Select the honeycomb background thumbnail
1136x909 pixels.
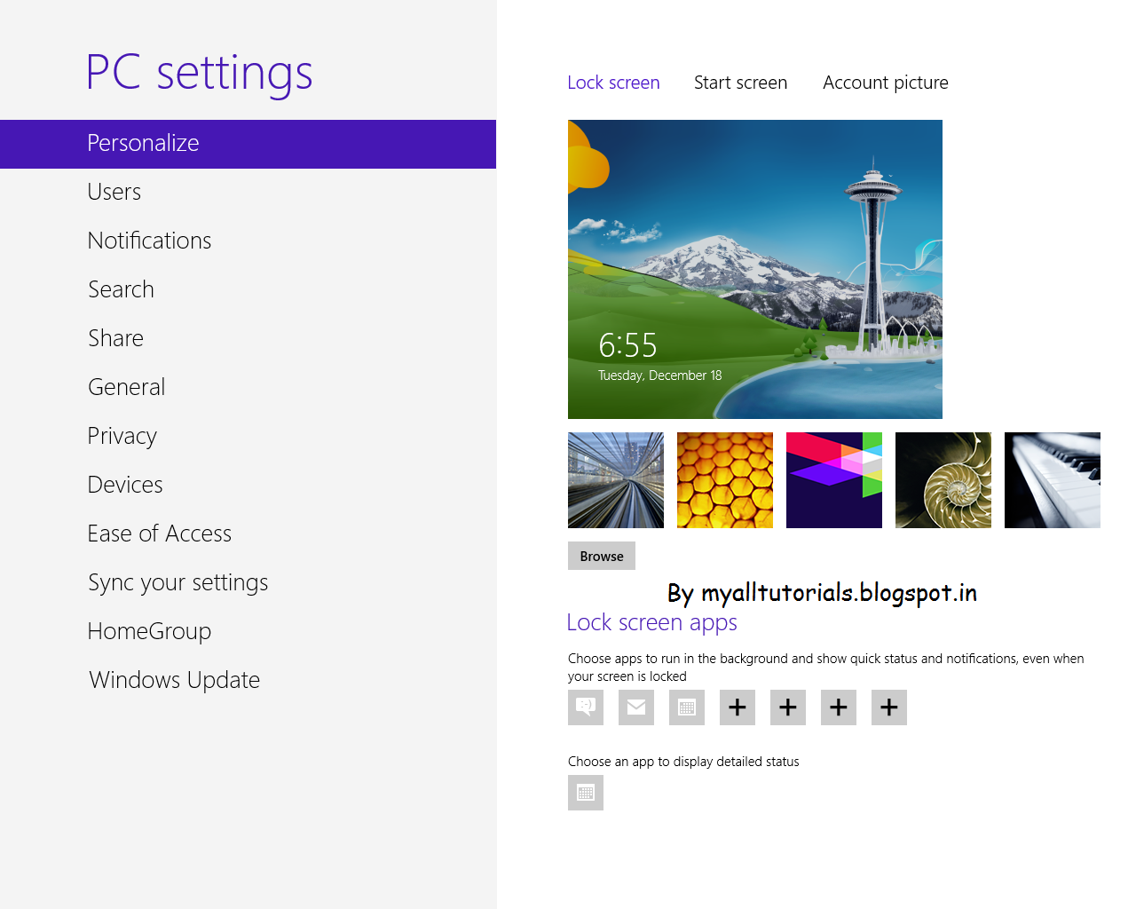pos(724,480)
